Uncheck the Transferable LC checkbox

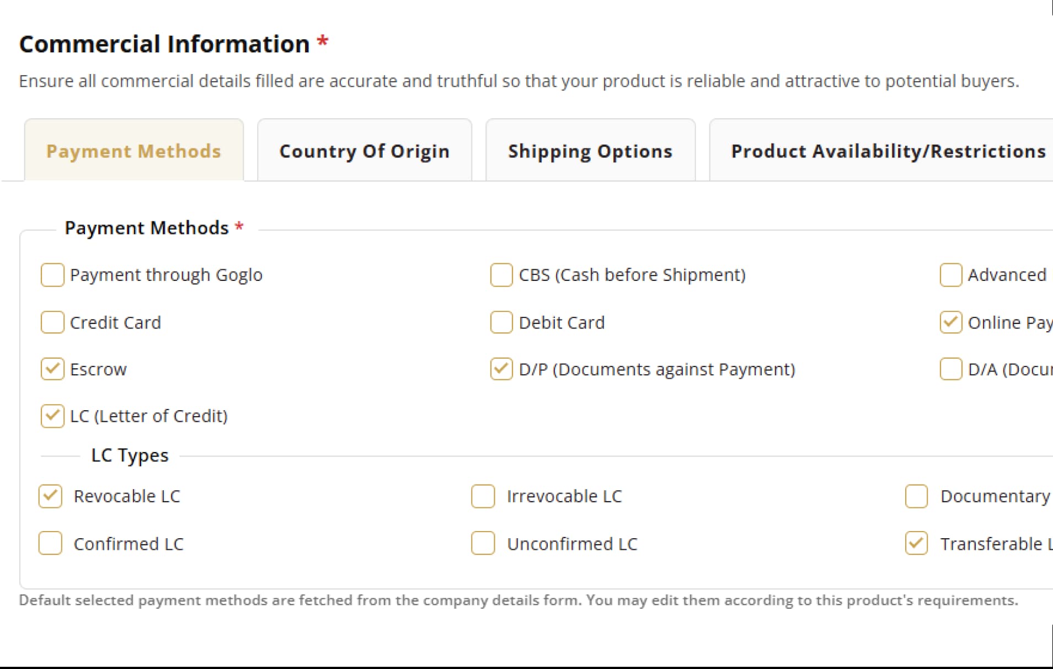(916, 543)
